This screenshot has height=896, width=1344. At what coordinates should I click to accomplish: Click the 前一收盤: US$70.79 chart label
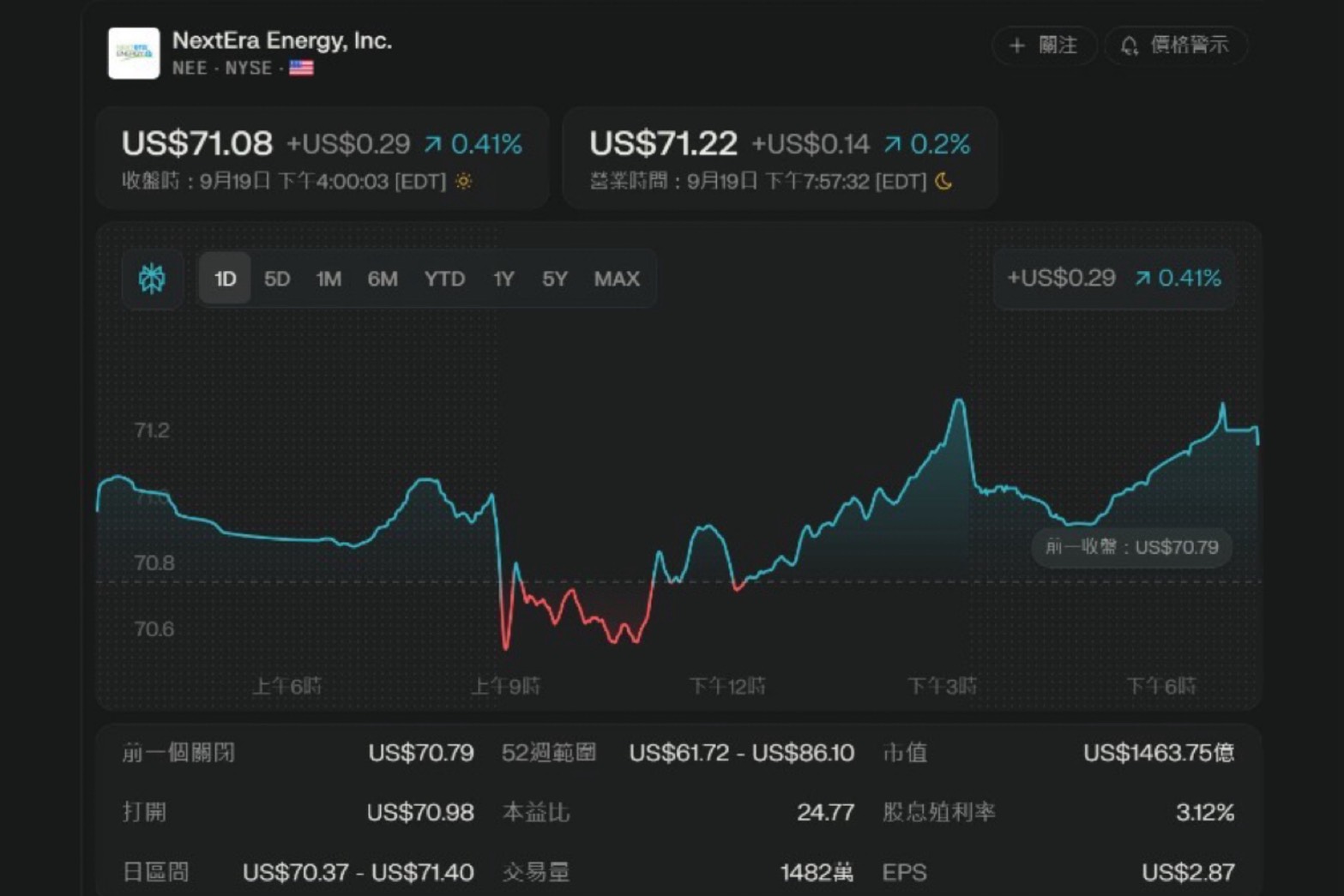tap(1132, 547)
